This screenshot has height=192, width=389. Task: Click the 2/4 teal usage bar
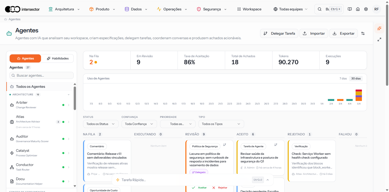click(x=331, y=100)
